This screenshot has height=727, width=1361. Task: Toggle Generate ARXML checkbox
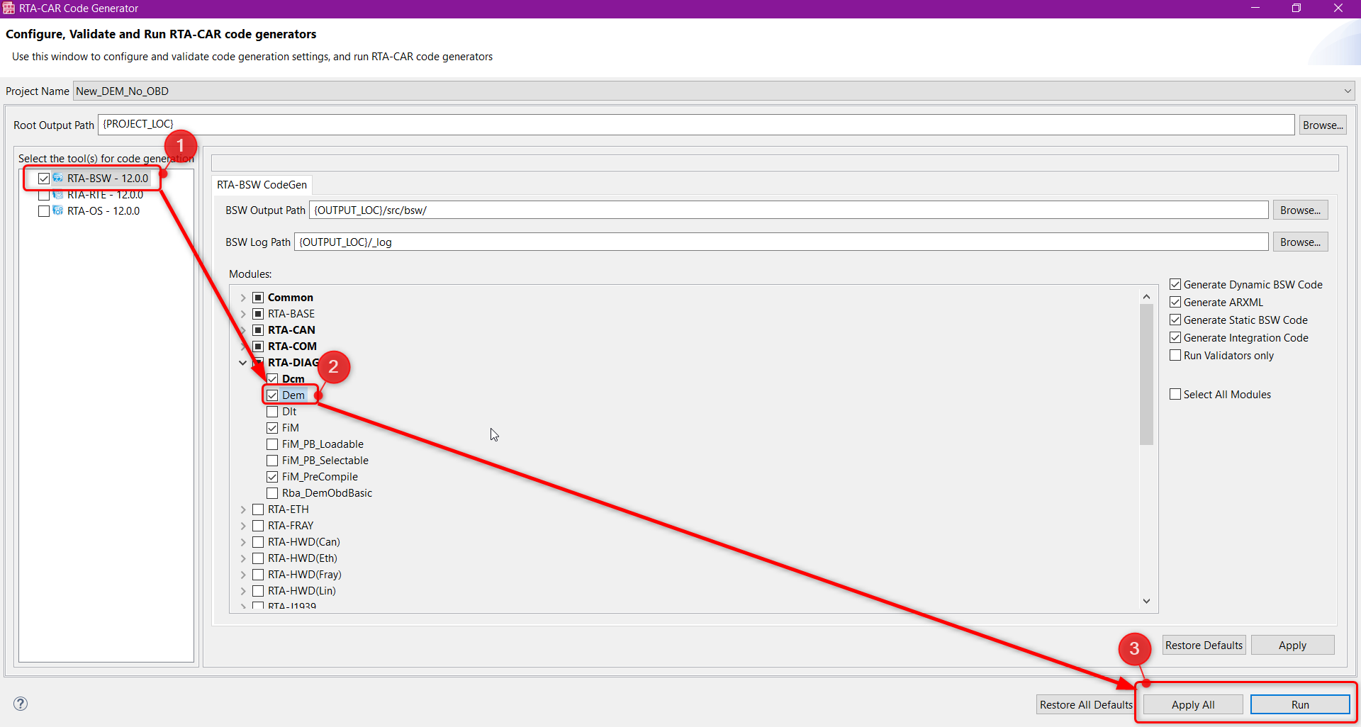(x=1175, y=302)
